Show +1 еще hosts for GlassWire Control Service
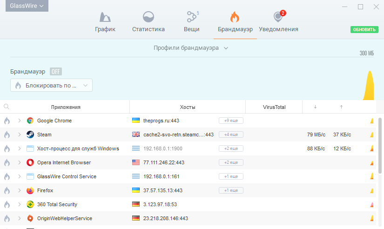The image size is (384, 229). coord(231,176)
